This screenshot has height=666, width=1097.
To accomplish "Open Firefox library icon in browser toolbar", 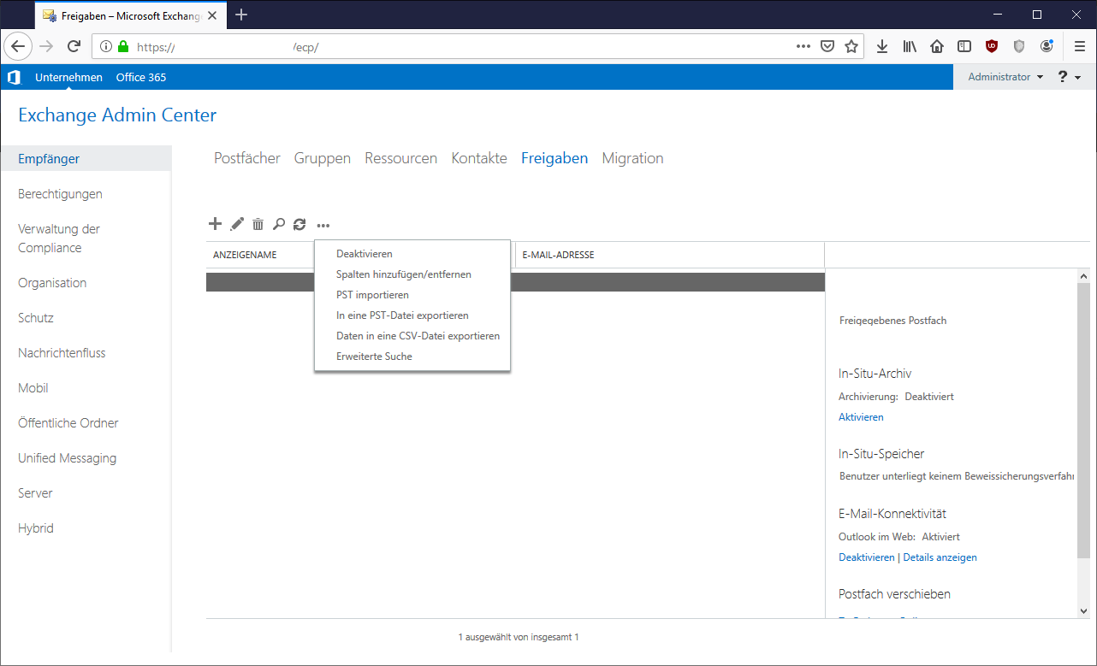I will [910, 47].
